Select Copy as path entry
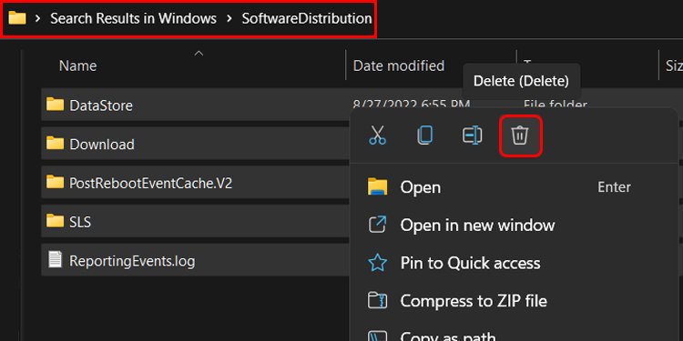This screenshot has width=683, height=341. coord(514,334)
